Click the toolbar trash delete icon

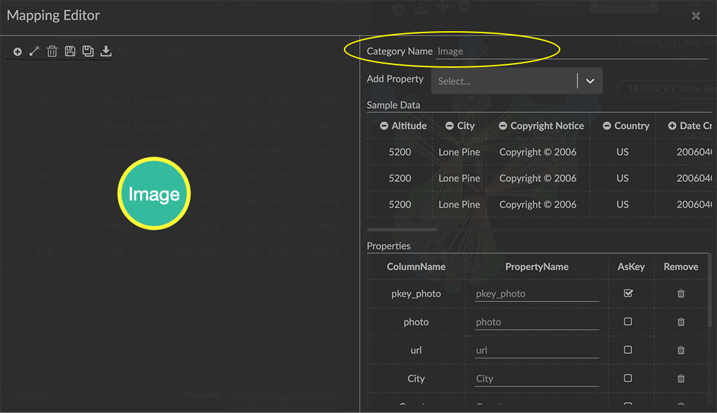52,51
